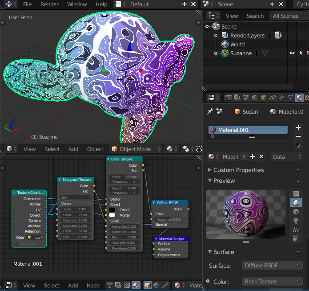
Task: Click the node editor type icon
Action: click(x=11, y=285)
